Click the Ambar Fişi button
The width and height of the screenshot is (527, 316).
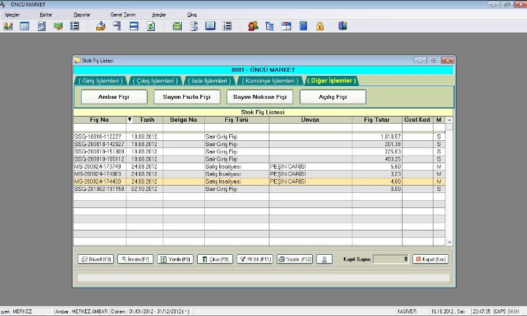pos(114,97)
